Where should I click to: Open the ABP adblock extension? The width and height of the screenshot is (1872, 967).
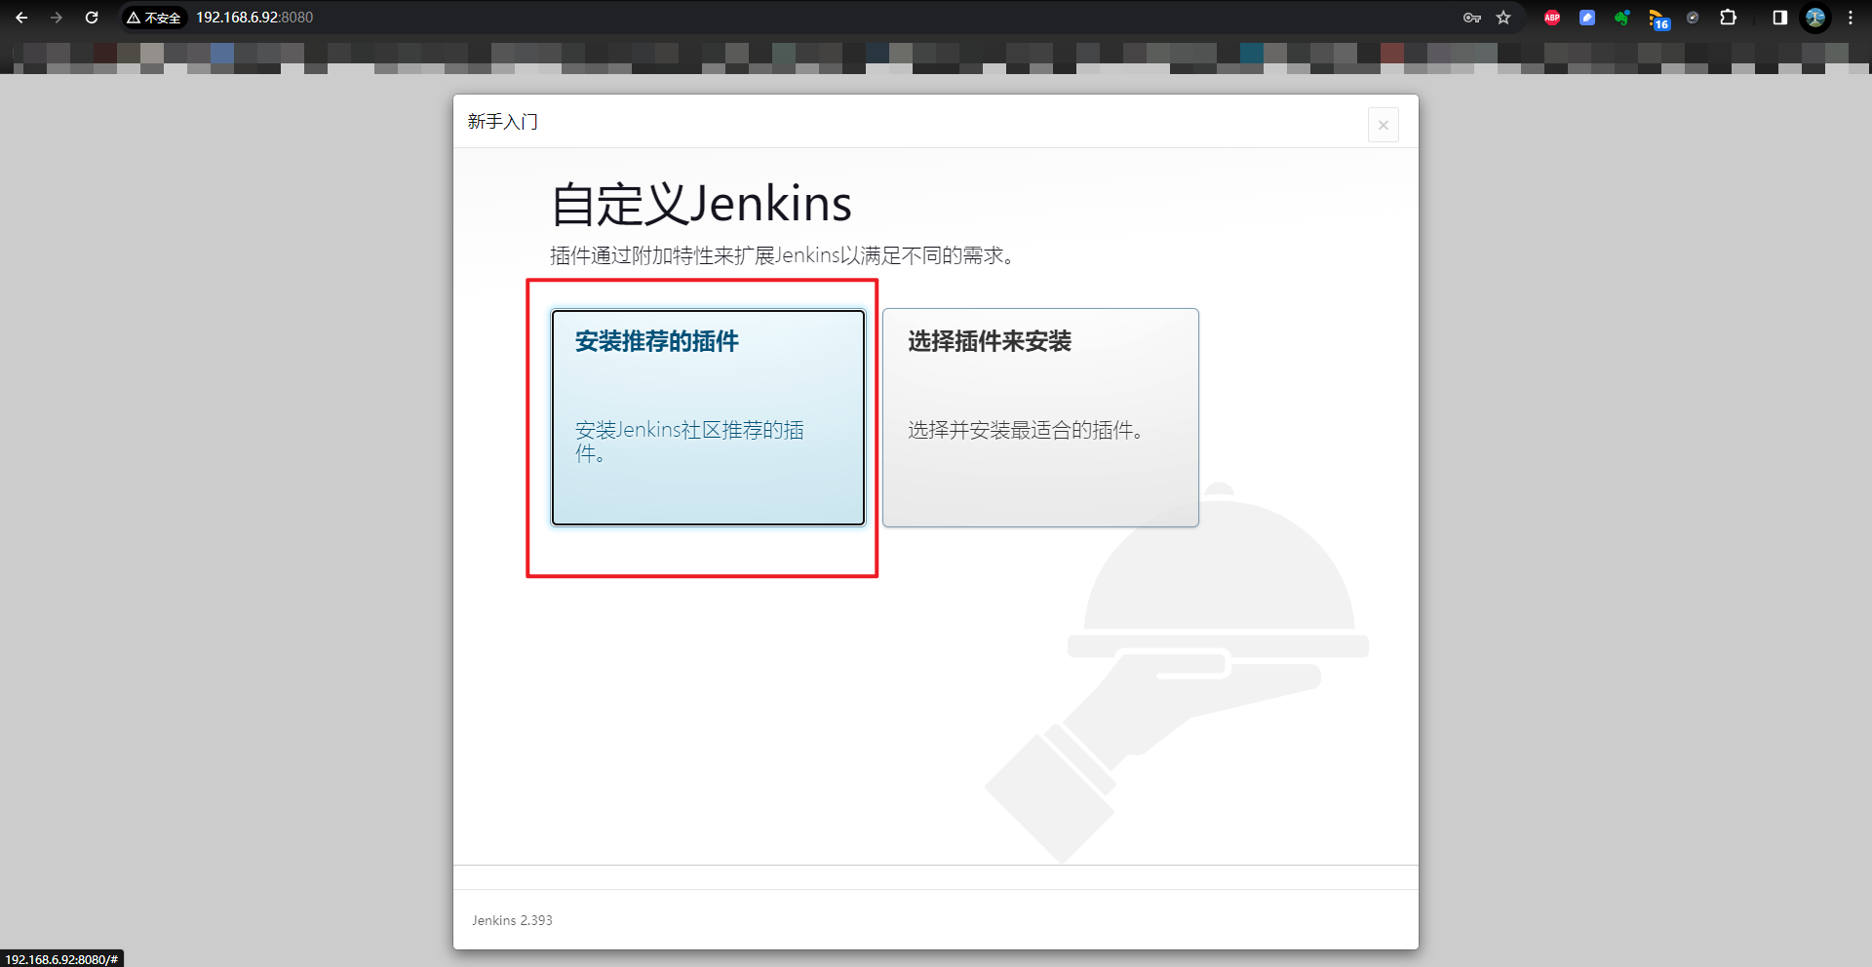click(x=1552, y=18)
